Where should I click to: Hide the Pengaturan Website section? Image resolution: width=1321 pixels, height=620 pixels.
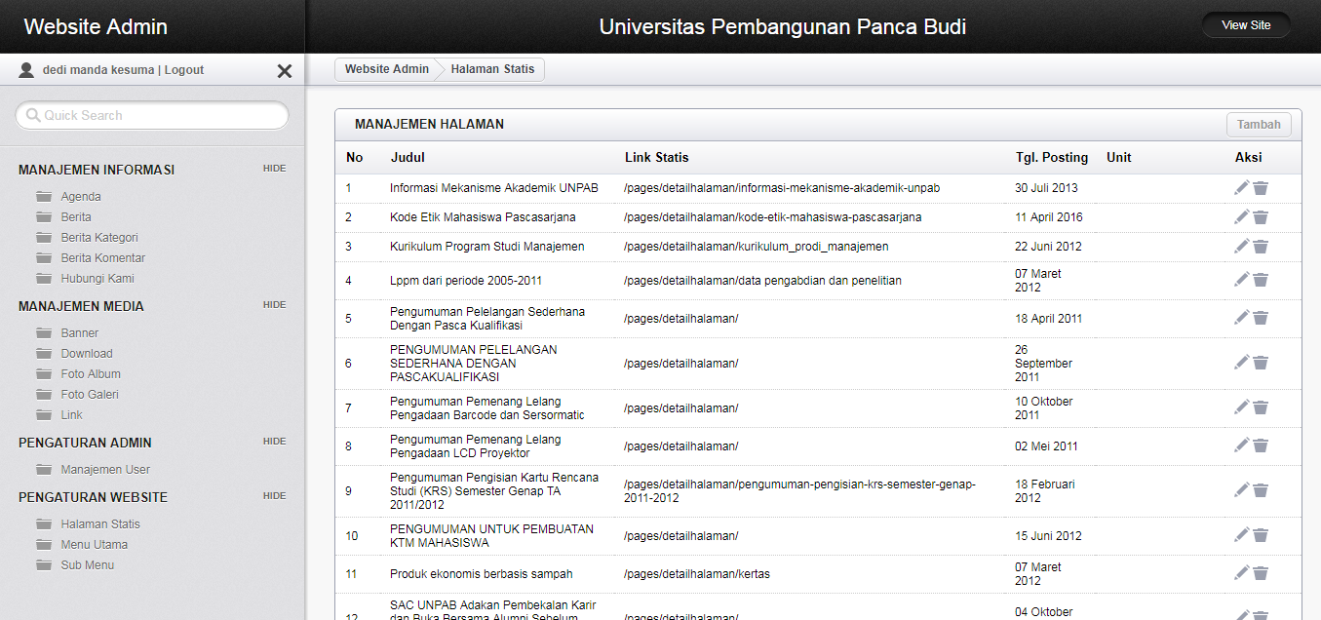[x=274, y=496]
